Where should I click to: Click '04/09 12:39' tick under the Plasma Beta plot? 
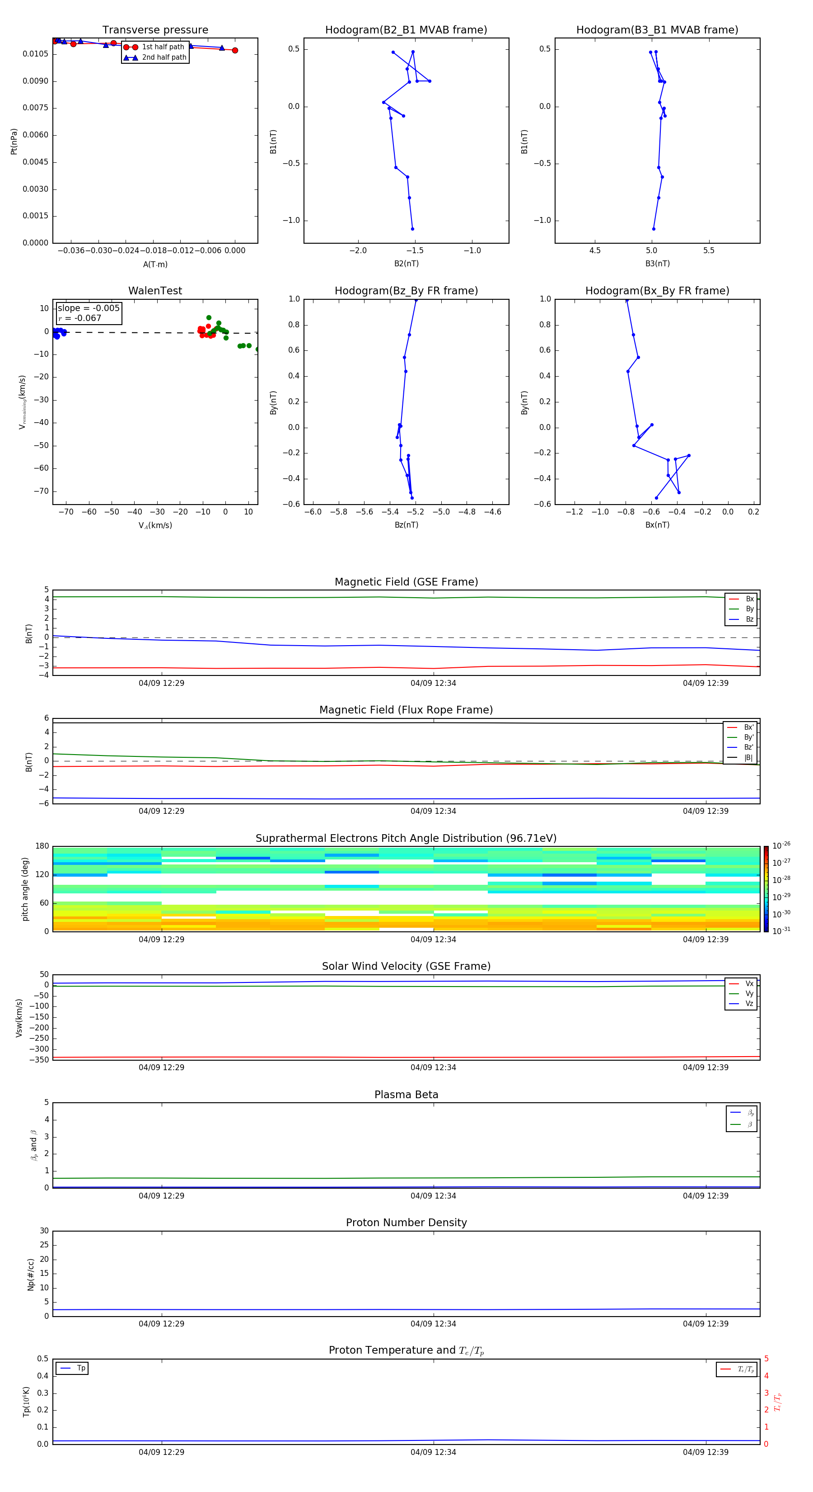pos(706,1195)
